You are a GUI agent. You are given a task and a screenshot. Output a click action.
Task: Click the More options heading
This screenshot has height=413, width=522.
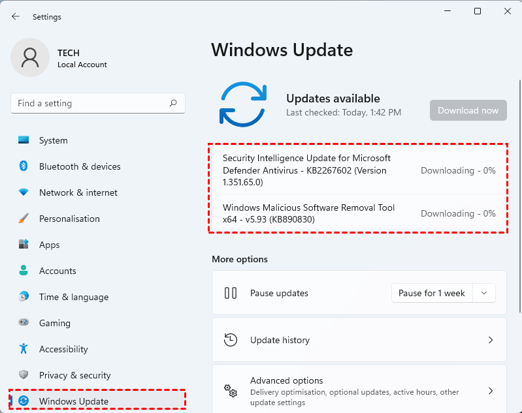[240, 259]
